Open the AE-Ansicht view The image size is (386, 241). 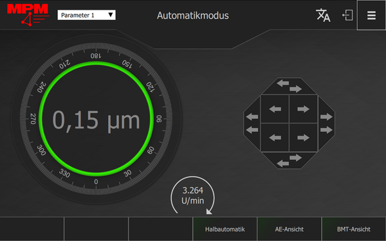coord(289,229)
